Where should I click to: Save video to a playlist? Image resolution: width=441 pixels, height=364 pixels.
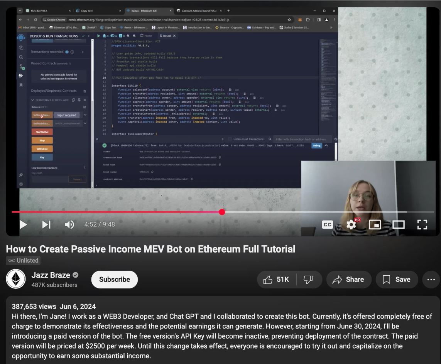(396, 280)
